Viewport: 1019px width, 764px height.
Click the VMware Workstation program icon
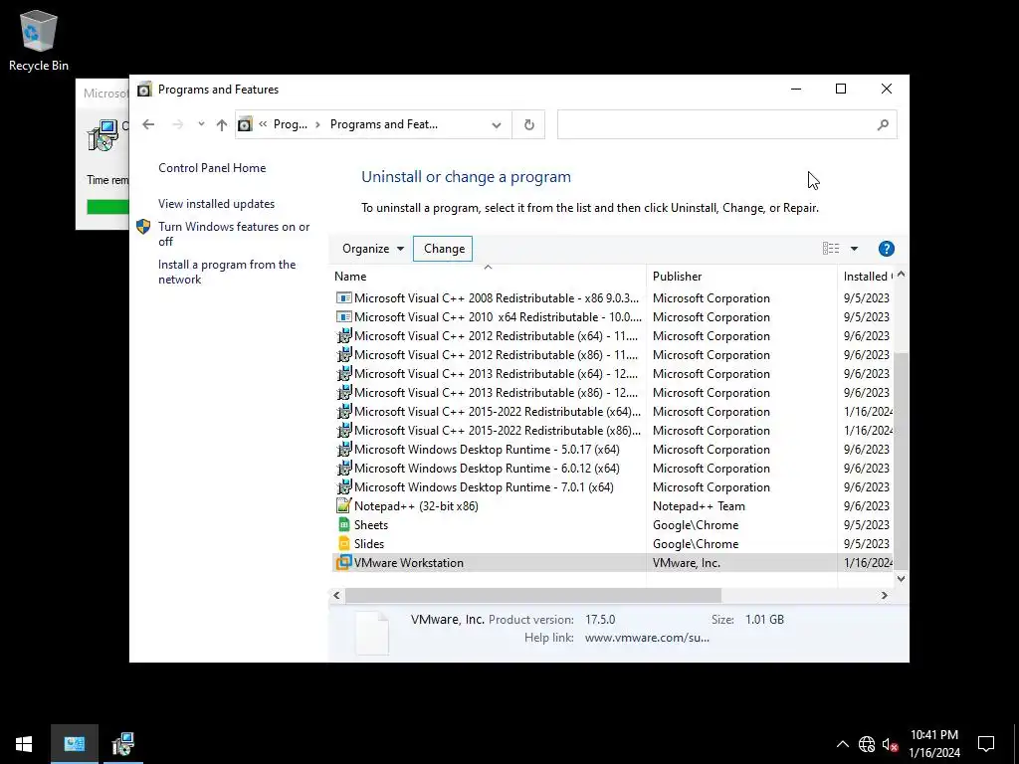coord(343,563)
